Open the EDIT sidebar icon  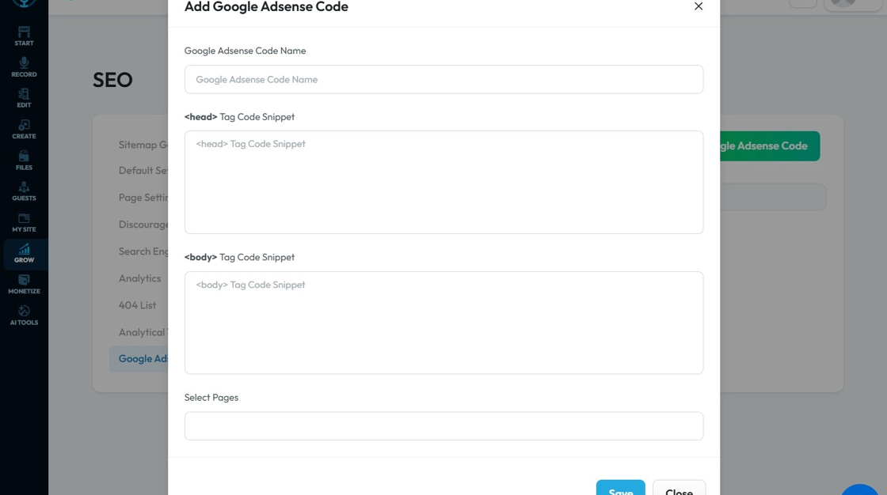coord(24,98)
